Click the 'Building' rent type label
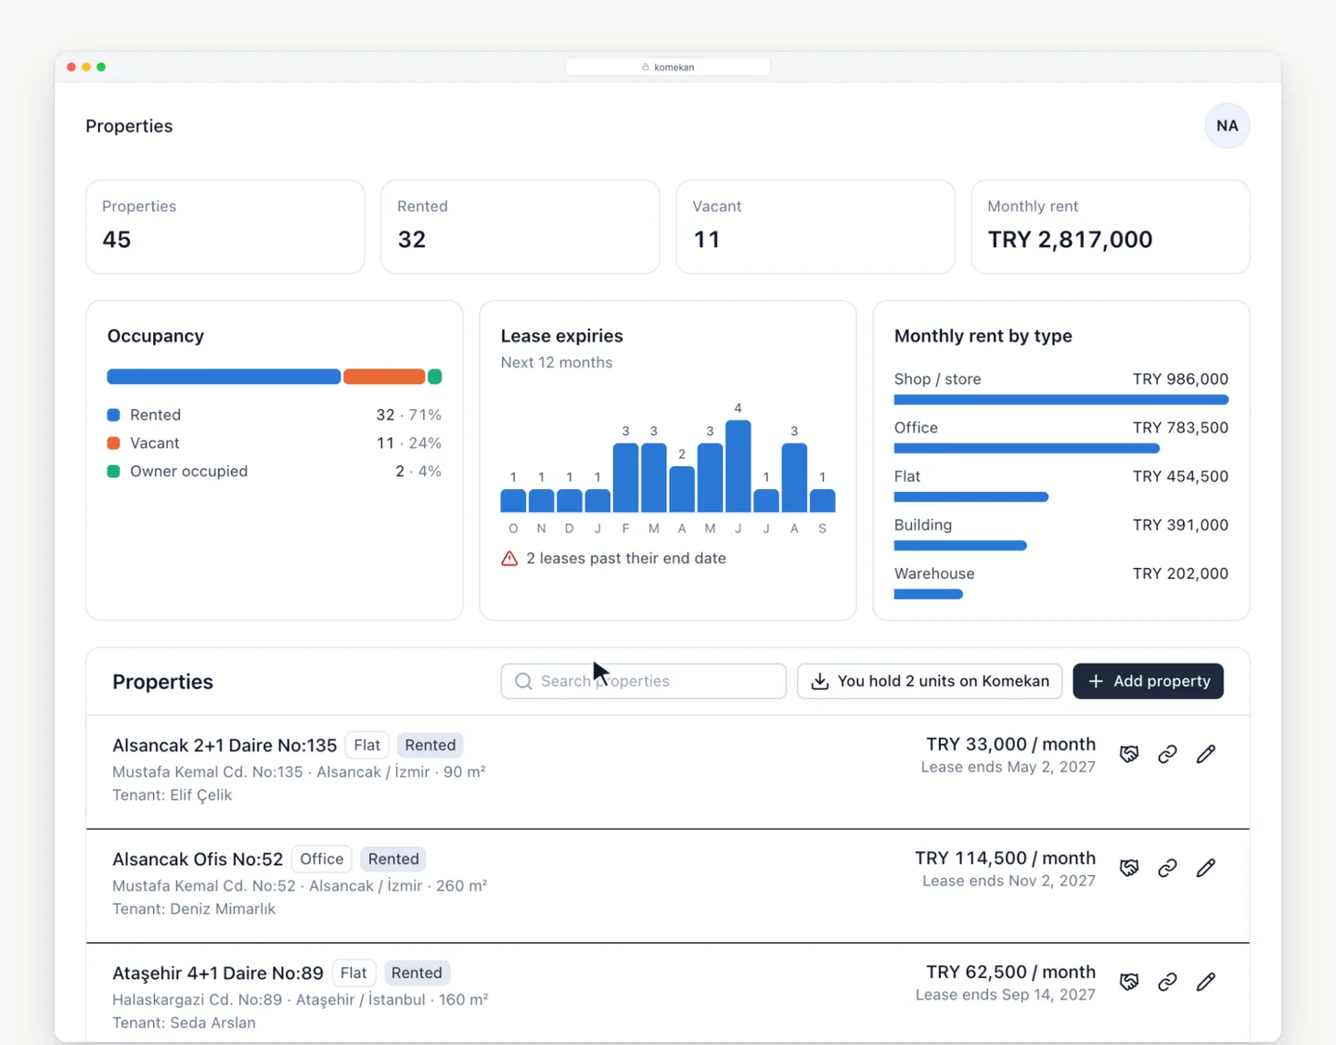This screenshot has height=1045, width=1336. pos(923,525)
